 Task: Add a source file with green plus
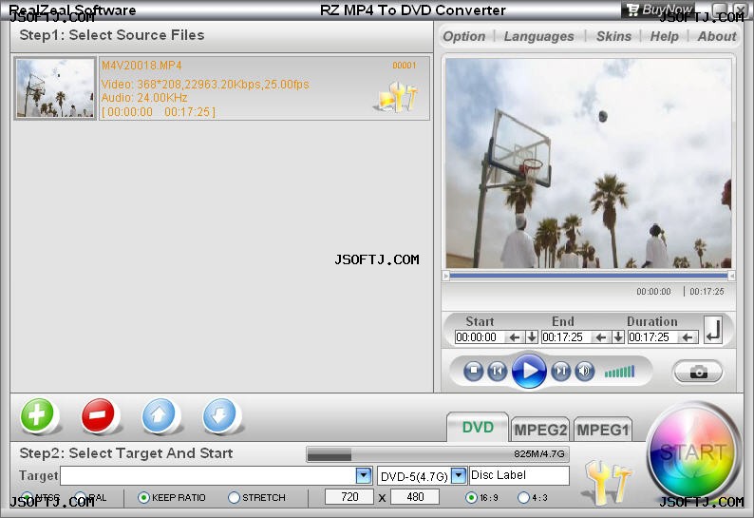(37, 415)
